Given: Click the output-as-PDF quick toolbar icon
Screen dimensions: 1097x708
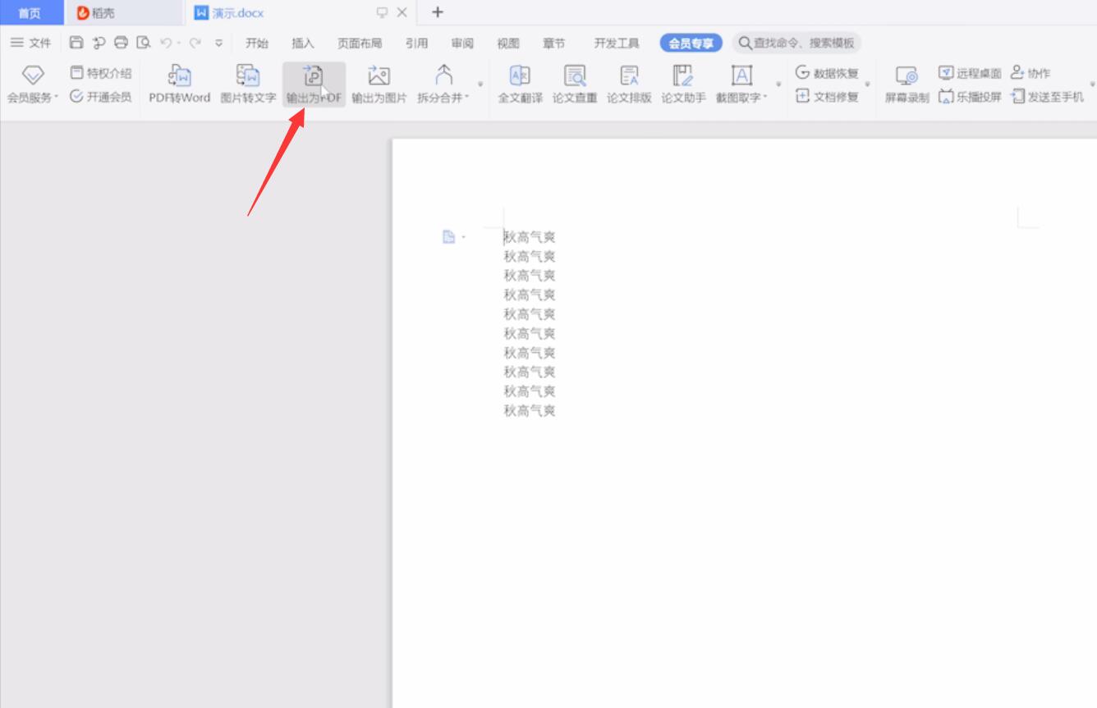Looking at the screenshot, I should [99, 43].
